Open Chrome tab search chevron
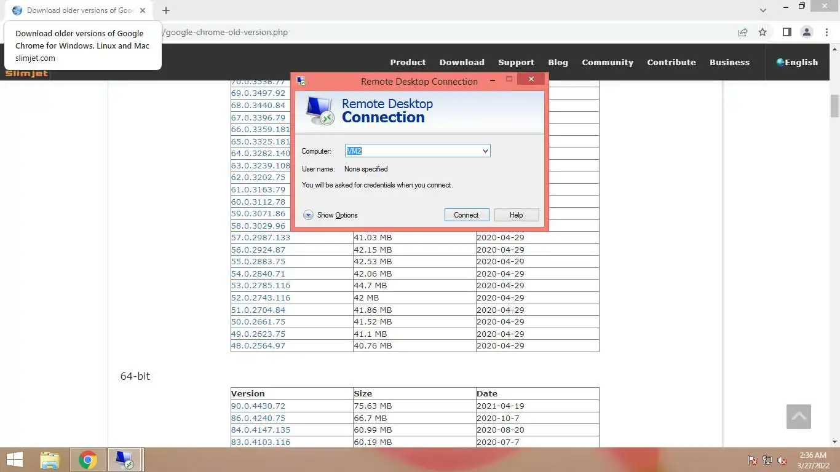Image resolution: width=840 pixels, height=472 pixels. pos(763,10)
